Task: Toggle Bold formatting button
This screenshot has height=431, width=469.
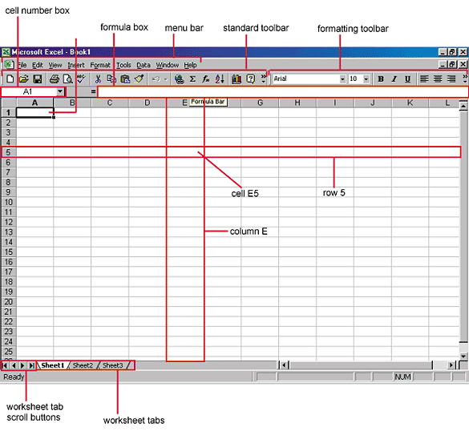Action: 381,79
